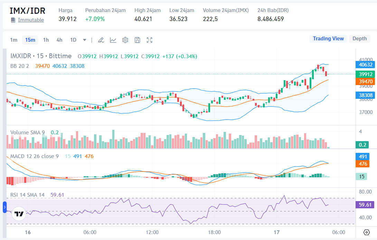Click the 39912 current price label
This screenshot has height=240, width=377.
365,74
